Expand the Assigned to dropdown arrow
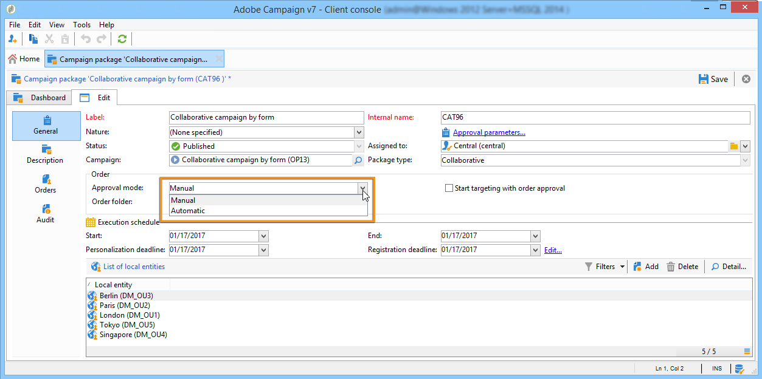Image resolution: width=762 pixels, height=379 pixels. pos(746,146)
